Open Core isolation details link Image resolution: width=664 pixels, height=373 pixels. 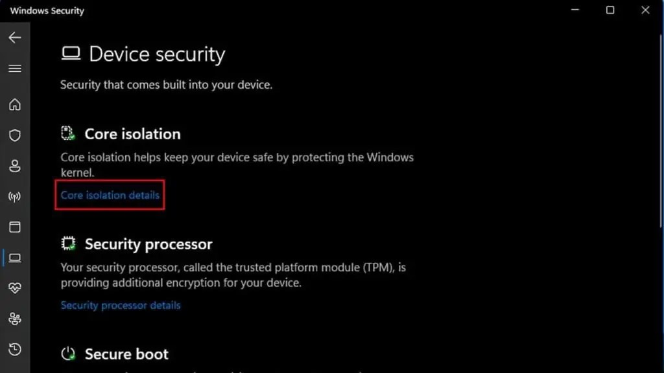pos(110,196)
